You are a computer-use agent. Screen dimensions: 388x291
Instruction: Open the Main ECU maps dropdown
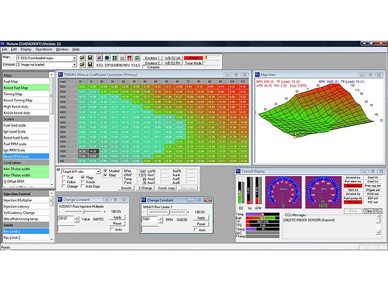point(75,58)
